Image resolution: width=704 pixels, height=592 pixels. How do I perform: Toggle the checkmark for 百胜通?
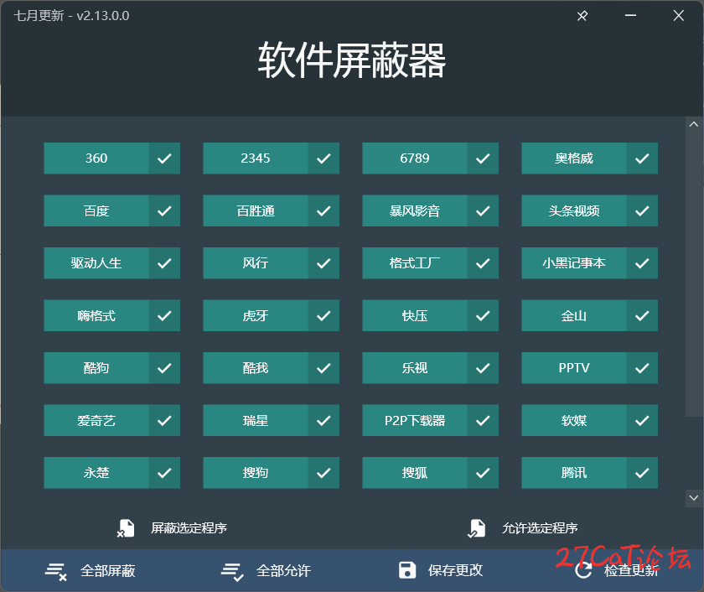point(324,210)
